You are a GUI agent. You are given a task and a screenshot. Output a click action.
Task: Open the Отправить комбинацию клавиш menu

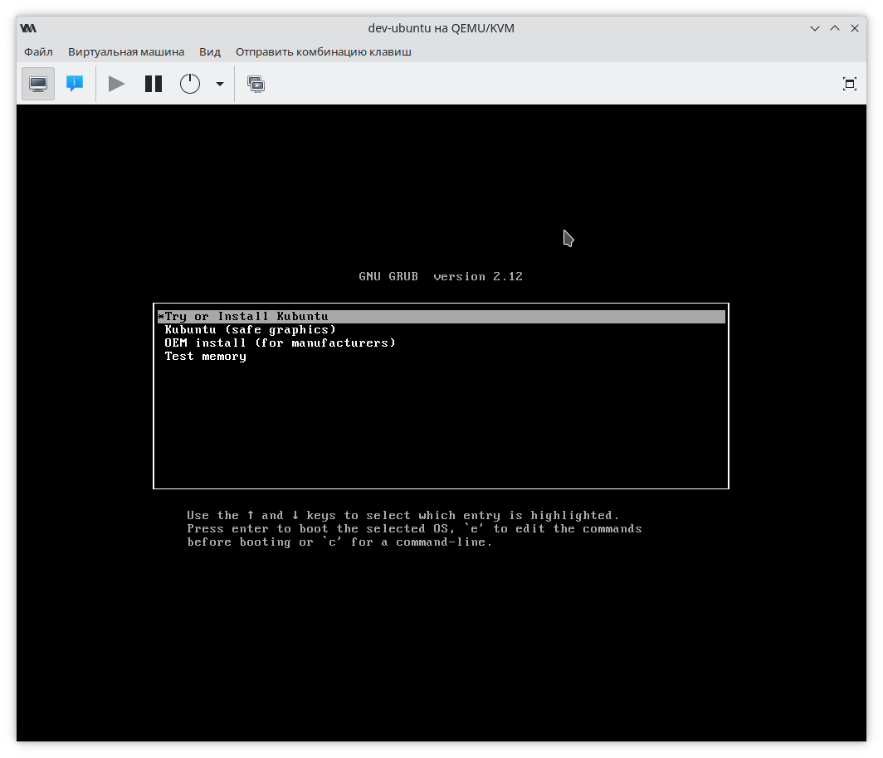tap(323, 51)
